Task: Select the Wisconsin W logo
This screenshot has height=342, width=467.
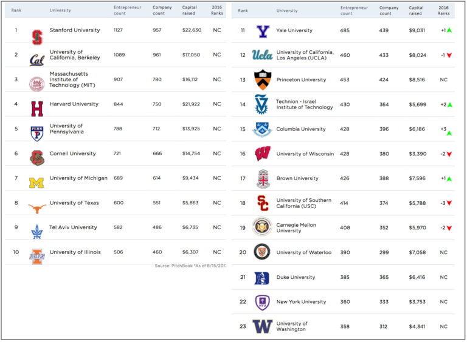Action: pyautogui.click(x=263, y=153)
